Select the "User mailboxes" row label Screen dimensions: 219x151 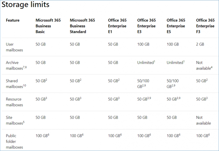(x=14, y=47)
